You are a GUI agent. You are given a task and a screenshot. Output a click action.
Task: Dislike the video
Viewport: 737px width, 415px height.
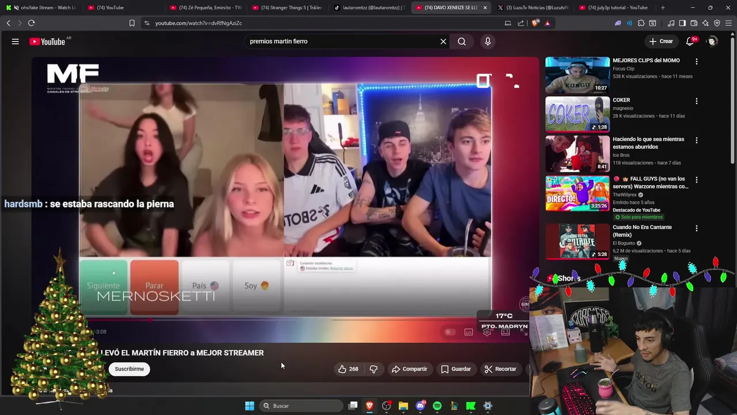[x=374, y=369]
